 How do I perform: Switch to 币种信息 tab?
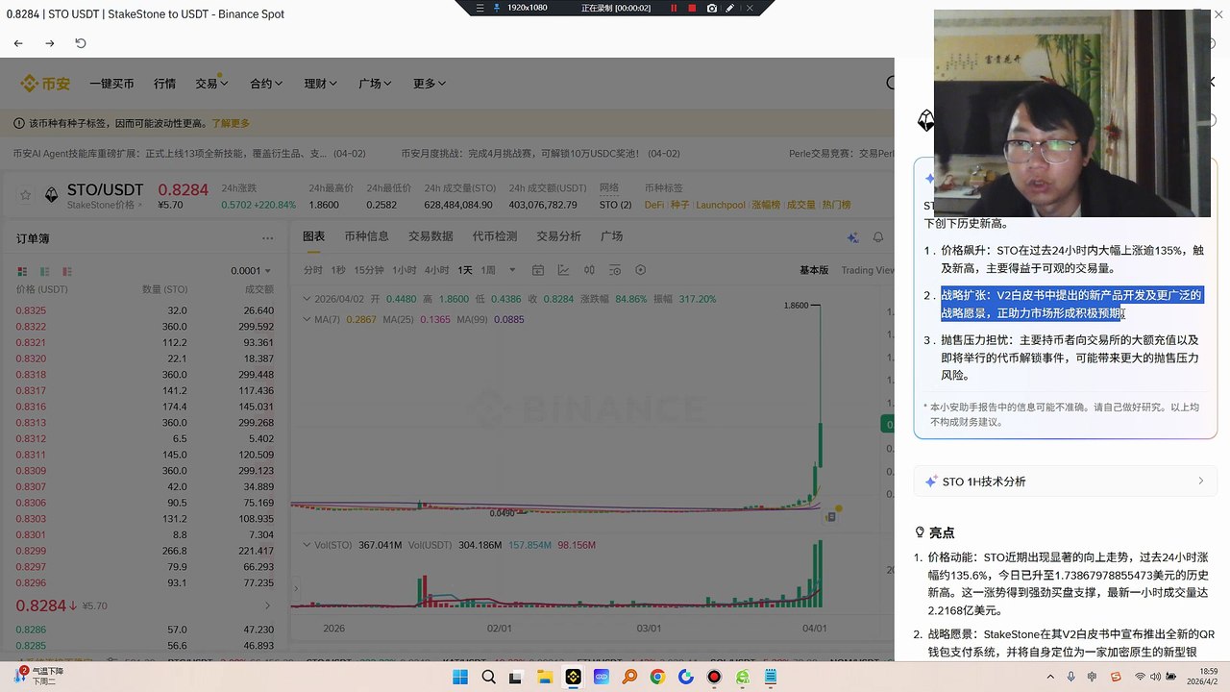(x=366, y=236)
